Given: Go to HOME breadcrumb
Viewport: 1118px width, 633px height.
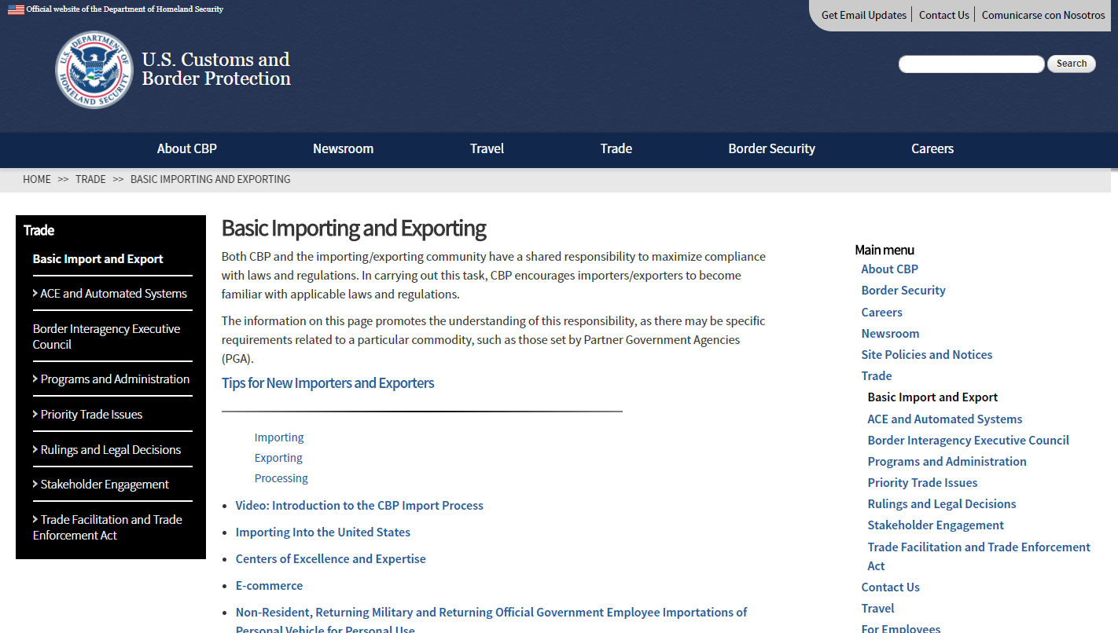Looking at the screenshot, I should (37, 179).
